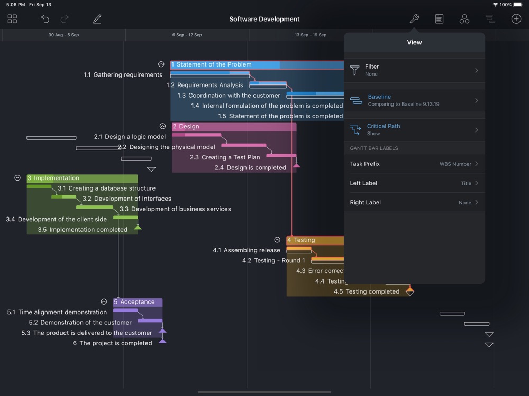Click the redo arrow icon
This screenshot has width=529, height=396.
65,19
